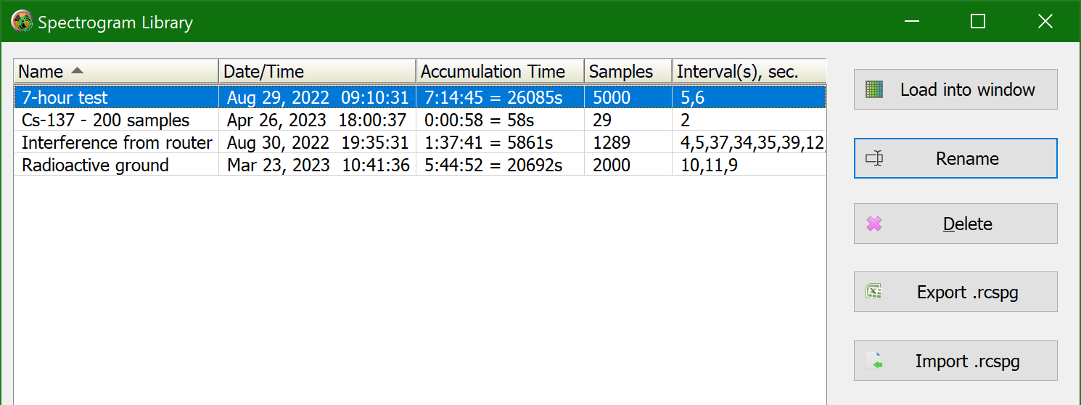The height and width of the screenshot is (405, 1081).
Task: Click the pink X delete icon
Action: point(874,224)
